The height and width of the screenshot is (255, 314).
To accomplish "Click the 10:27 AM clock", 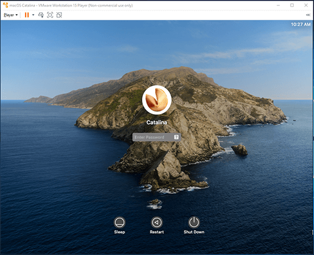I will (x=301, y=25).
